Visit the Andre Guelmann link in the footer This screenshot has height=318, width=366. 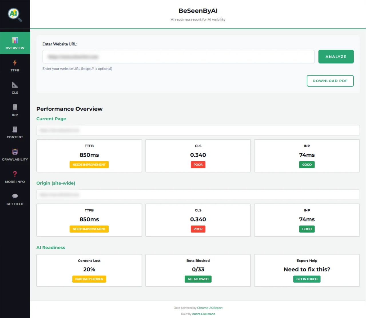(204, 314)
